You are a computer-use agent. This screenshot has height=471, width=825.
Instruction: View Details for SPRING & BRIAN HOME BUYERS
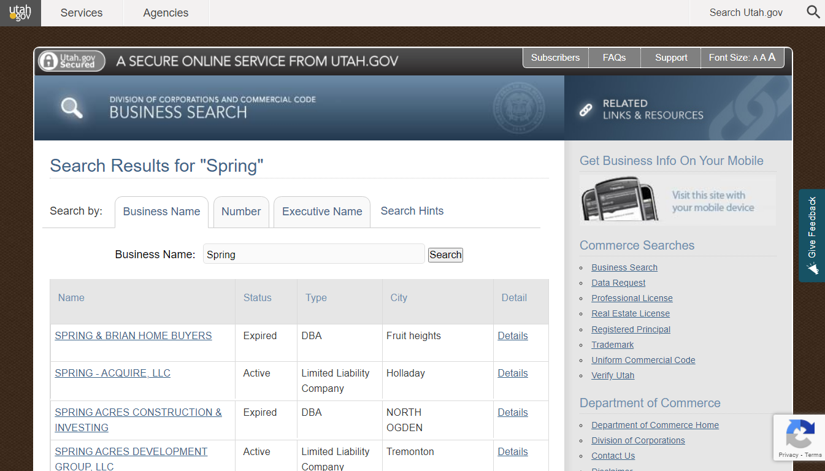point(513,336)
